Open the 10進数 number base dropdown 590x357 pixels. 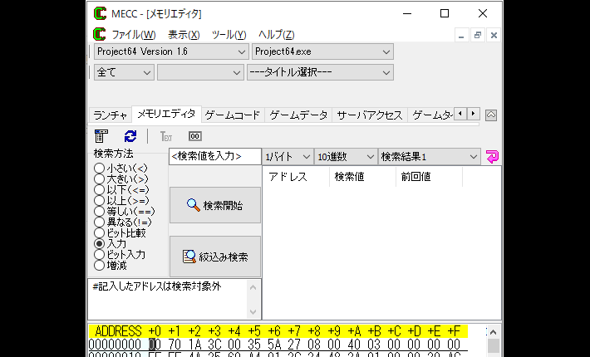346,156
